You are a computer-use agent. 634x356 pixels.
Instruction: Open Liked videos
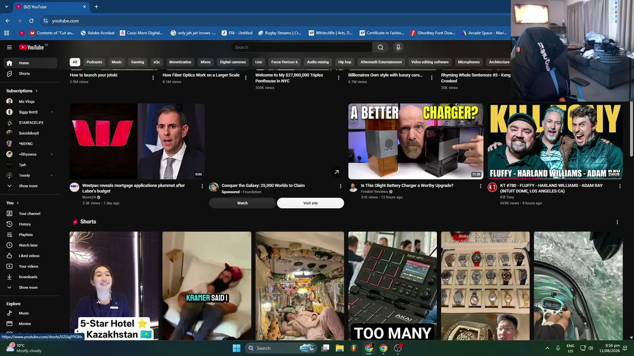point(30,256)
